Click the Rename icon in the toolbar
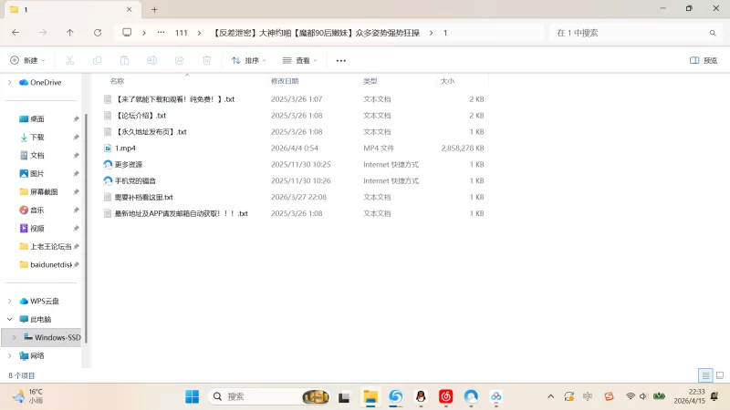Image resolution: width=730 pixels, height=410 pixels. coord(152,60)
